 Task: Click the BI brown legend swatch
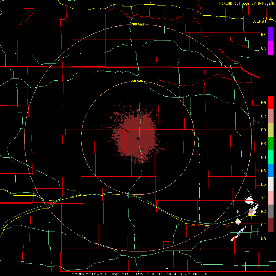[271, 225]
